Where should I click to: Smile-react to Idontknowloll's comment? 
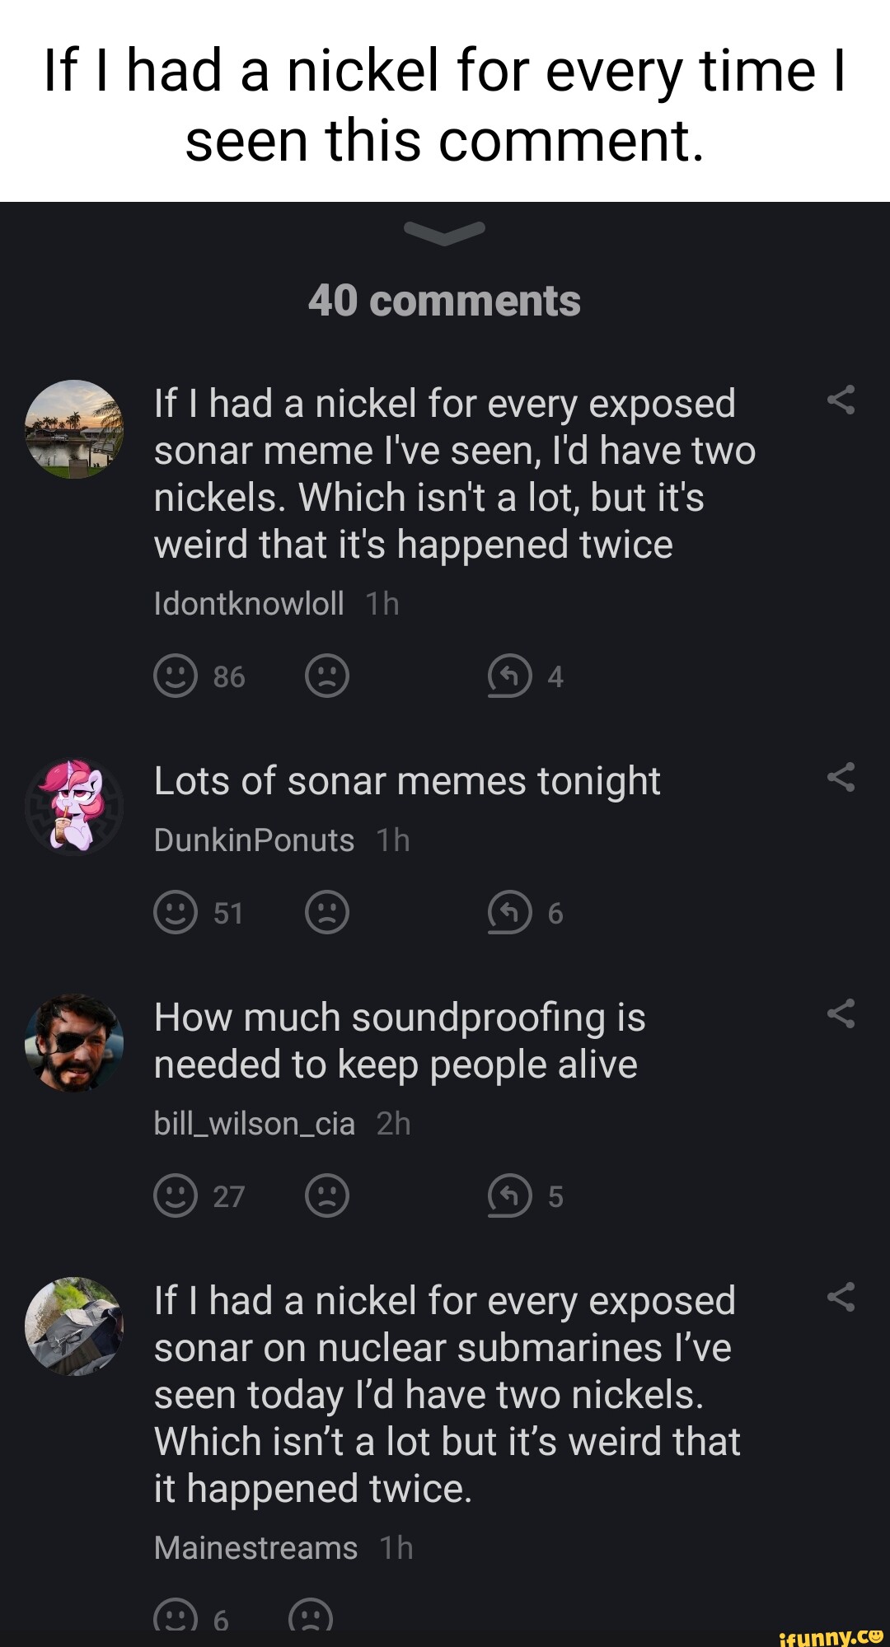(176, 676)
